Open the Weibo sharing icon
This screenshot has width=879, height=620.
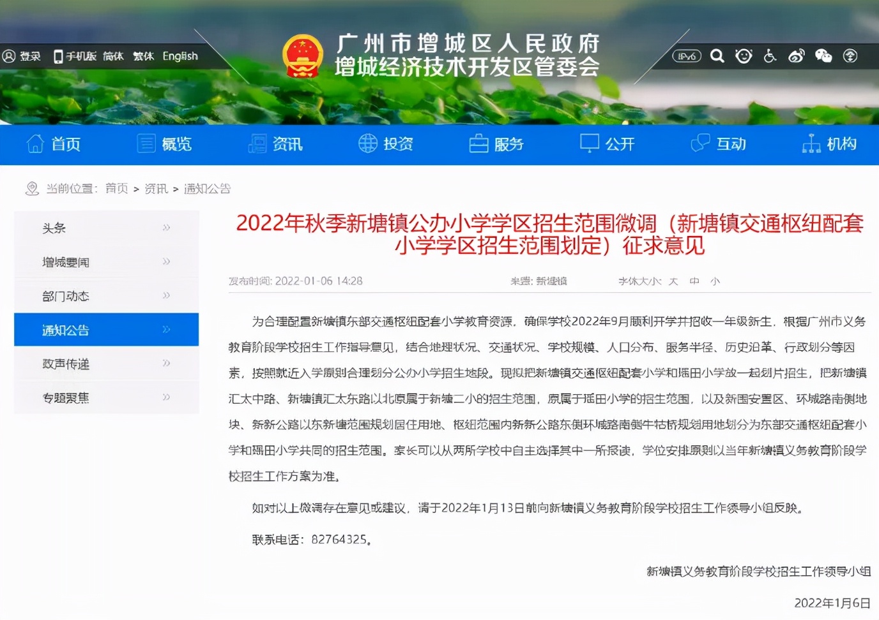[x=797, y=56]
